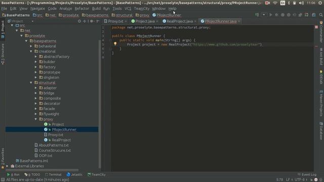The height and width of the screenshot is (182, 324).
Task: Expand the abstractfactory folder
Action: 36,57
